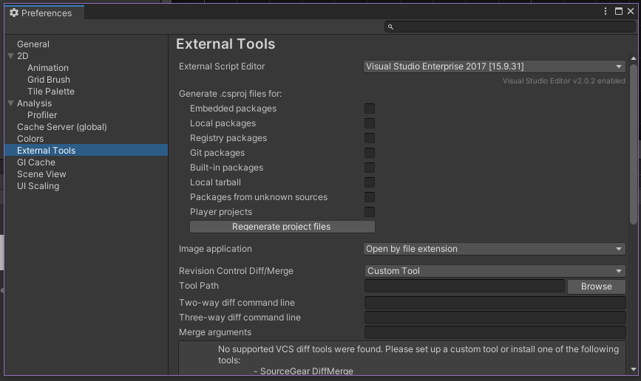Open the Image application dropdown
The image size is (641, 381).
point(495,249)
